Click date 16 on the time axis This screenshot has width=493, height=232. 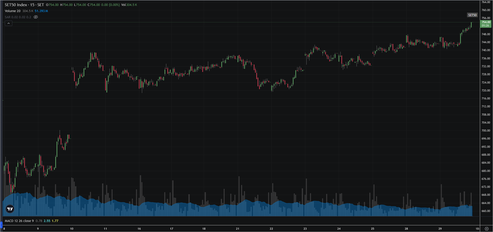click(139, 229)
